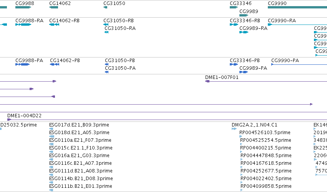Open transcript CG31050-RB label
Image resolution: width=327 pixels, height=192 pixels.
pos(118,21)
